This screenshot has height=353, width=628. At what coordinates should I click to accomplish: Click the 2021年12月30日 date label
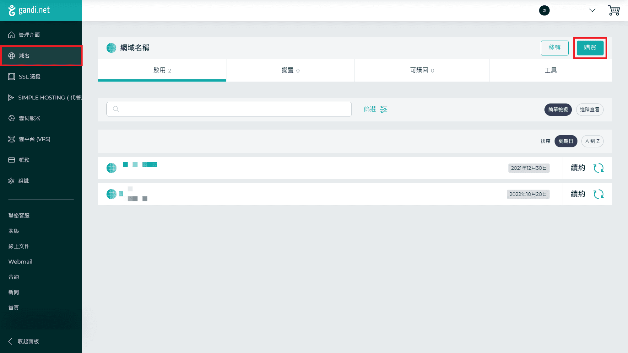[529, 168]
